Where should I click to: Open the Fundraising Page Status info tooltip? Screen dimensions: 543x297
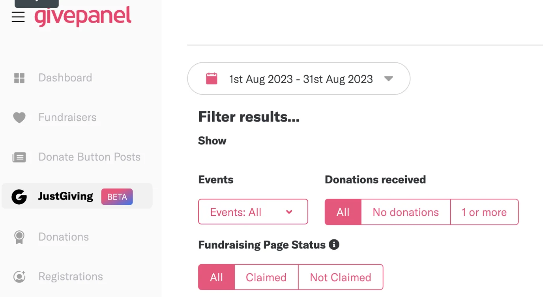(333, 245)
